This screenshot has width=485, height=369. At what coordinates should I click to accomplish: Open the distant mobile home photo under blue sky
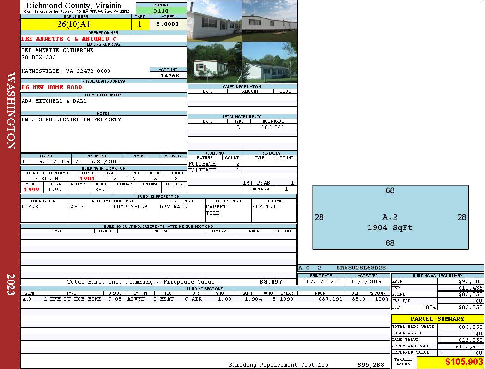(270, 21)
